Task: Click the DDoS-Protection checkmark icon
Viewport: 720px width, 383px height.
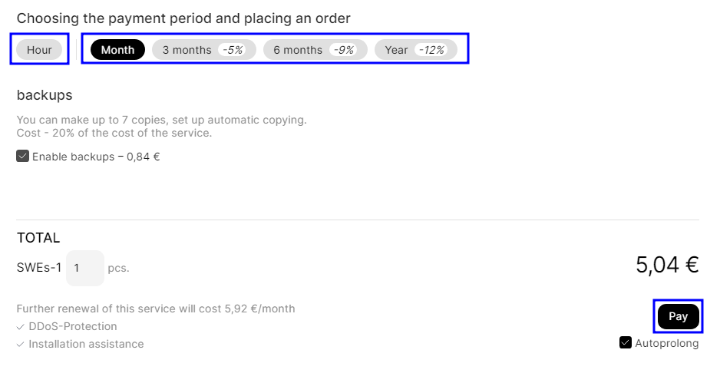Action: point(21,327)
